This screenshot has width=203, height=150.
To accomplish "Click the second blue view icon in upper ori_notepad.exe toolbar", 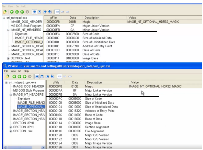I will [39, 12].
